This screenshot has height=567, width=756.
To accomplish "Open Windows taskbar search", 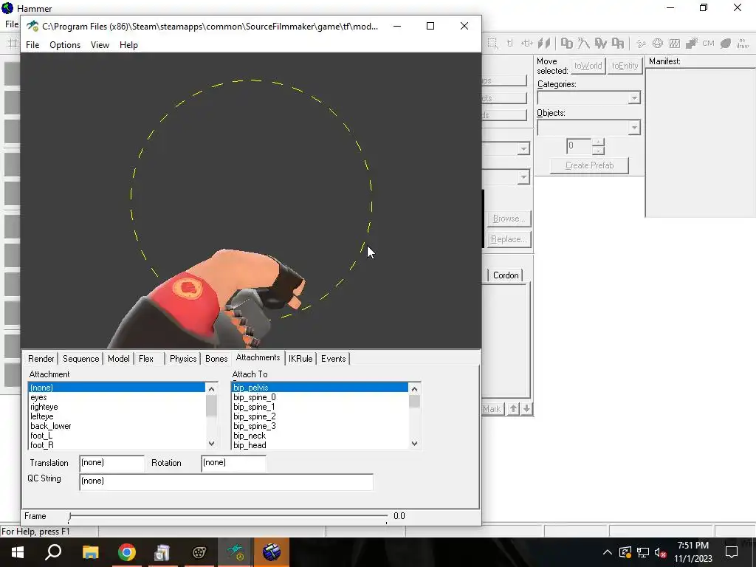I will (x=53, y=552).
